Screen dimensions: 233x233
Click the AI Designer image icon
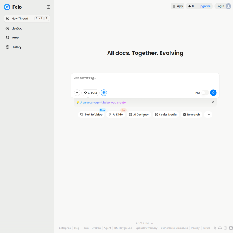(130, 115)
